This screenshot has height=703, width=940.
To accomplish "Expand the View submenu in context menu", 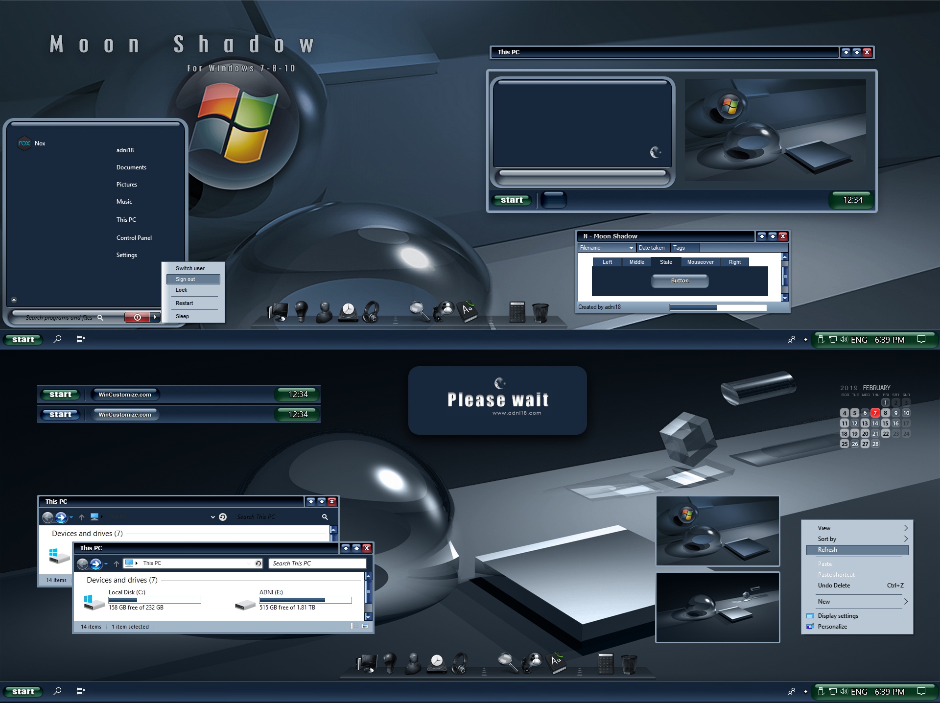I will coord(906,528).
